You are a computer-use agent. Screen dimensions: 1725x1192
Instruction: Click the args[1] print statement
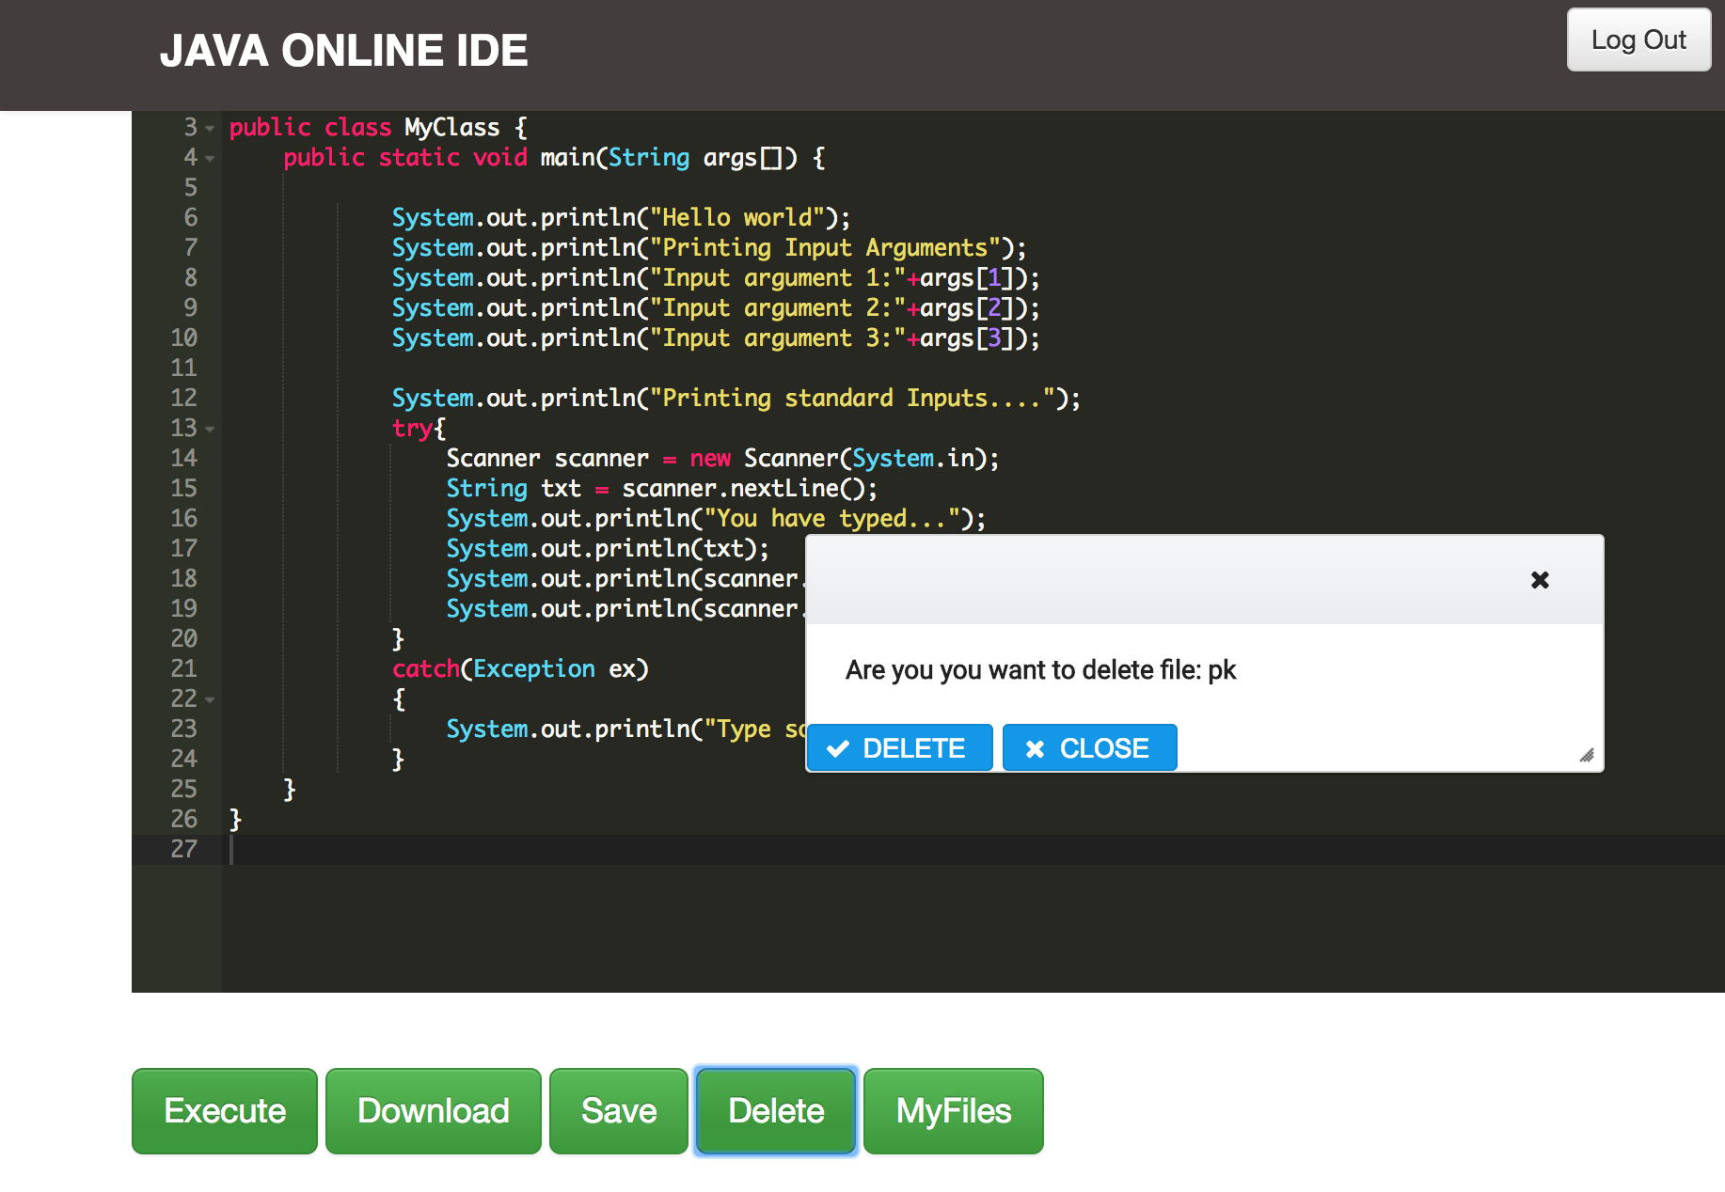point(716,278)
